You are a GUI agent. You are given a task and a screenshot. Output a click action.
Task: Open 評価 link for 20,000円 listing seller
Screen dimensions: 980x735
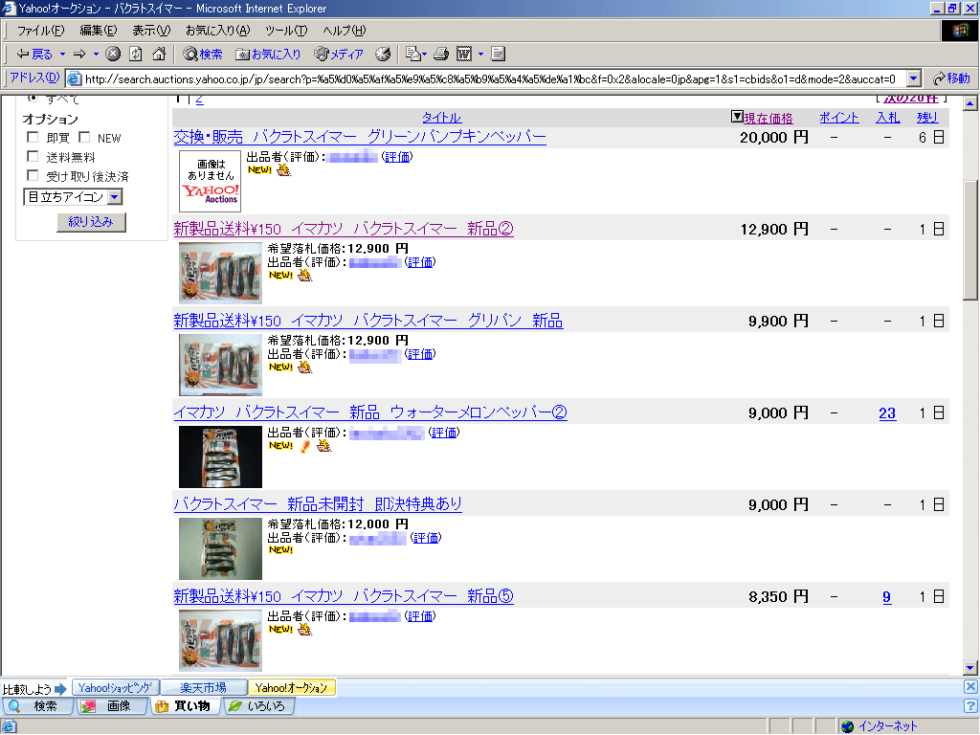(x=397, y=157)
